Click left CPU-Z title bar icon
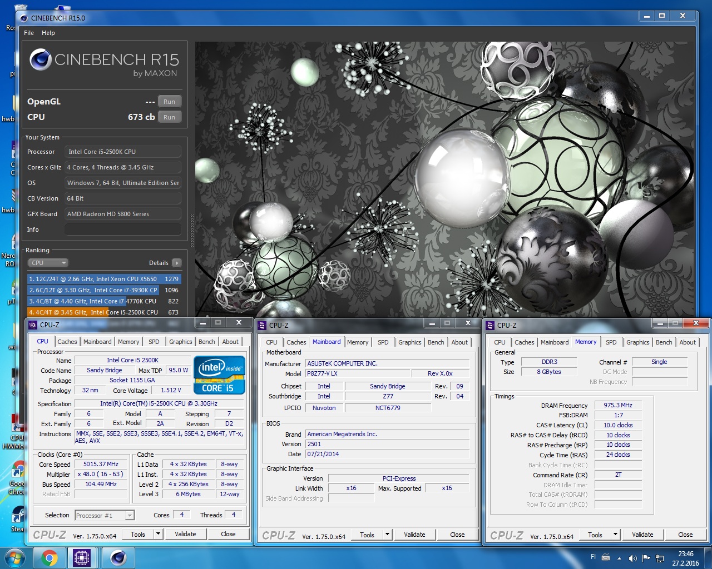Image resolution: width=712 pixels, height=569 pixels. tap(33, 325)
